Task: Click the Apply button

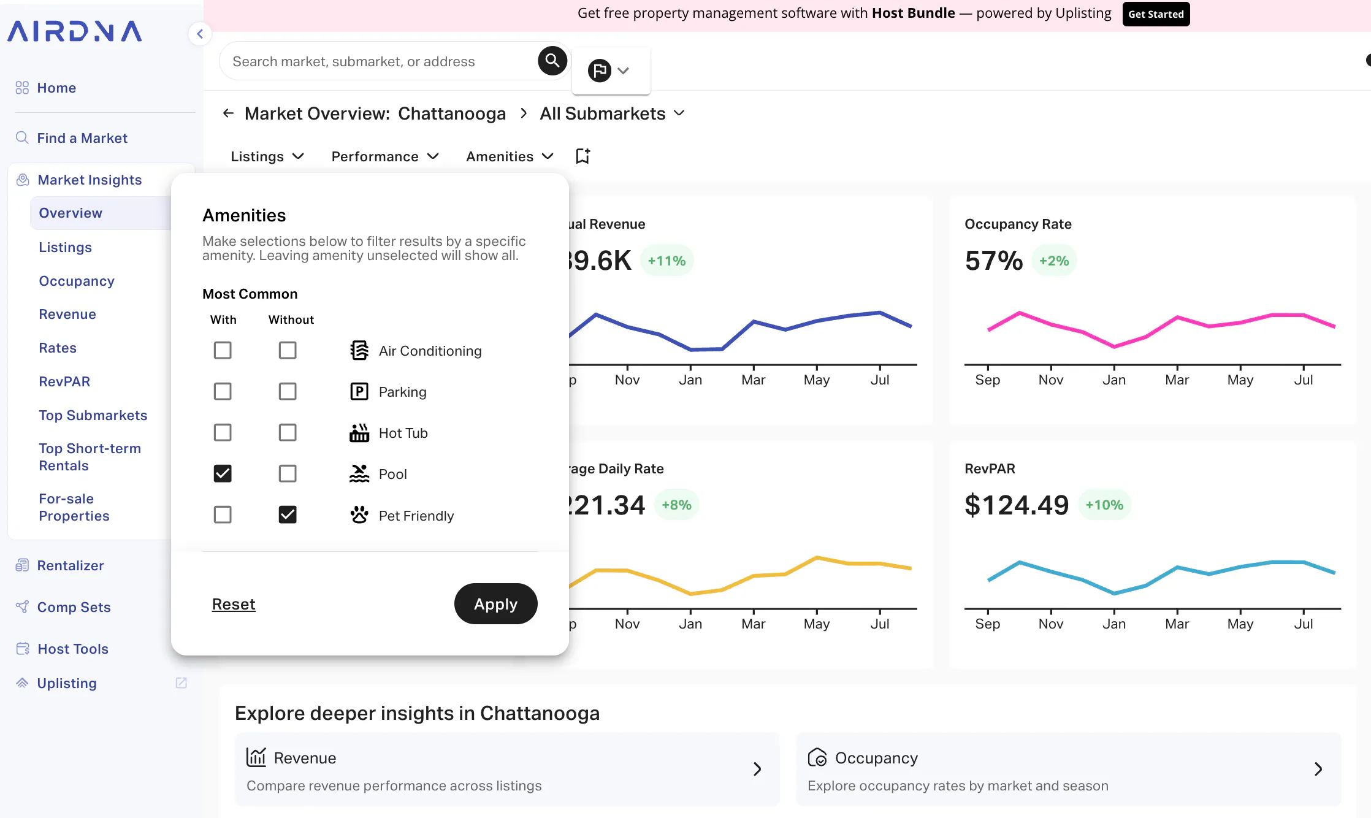Action: click(495, 604)
